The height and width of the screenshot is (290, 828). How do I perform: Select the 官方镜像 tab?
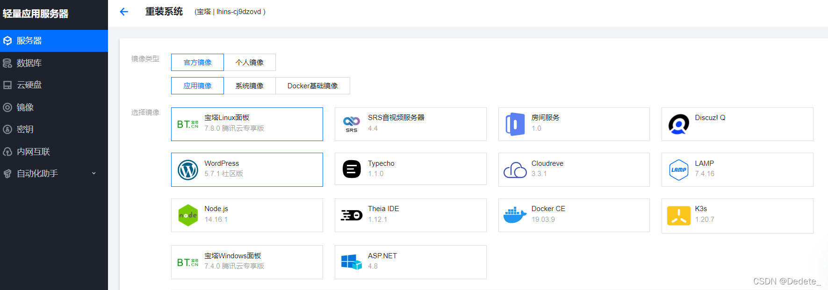pyautogui.click(x=197, y=63)
